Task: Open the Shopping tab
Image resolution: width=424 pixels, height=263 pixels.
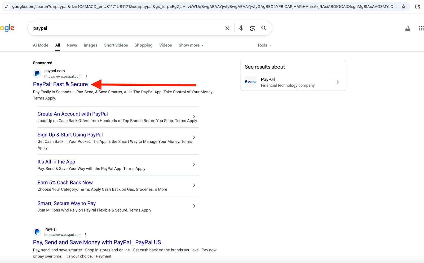Action: 143,45
